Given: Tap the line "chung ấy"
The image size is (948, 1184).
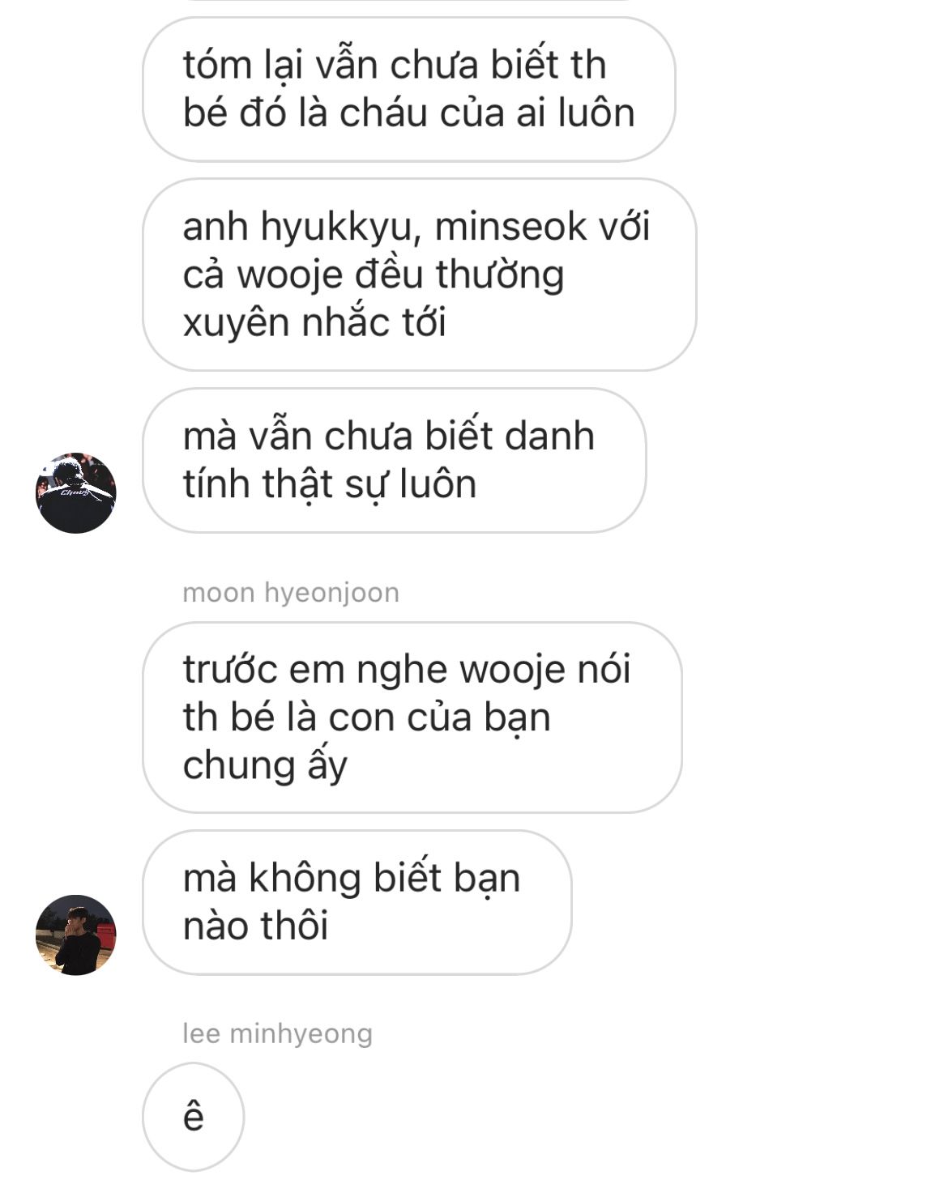Looking at the screenshot, I should [x=265, y=765].
